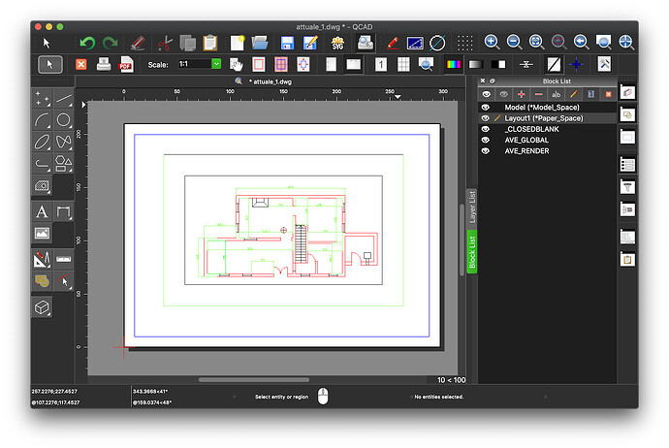Image resolution: width=669 pixels, height=448 pixels.
Task: Export to PDF icon
Action: 126,64
